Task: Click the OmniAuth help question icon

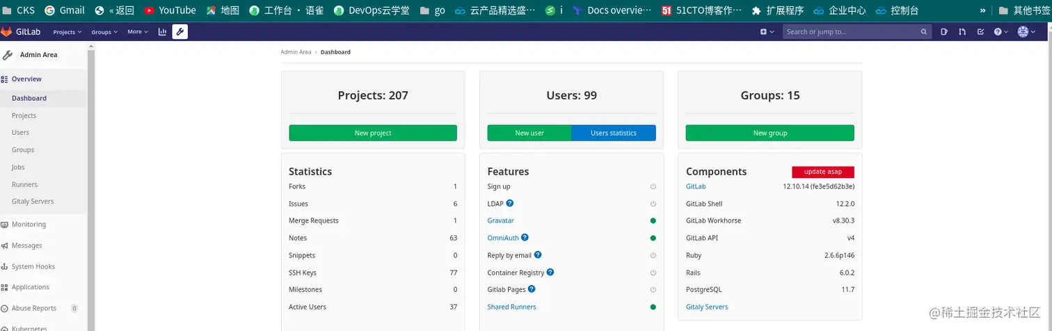Action: [x=525, y=237]
